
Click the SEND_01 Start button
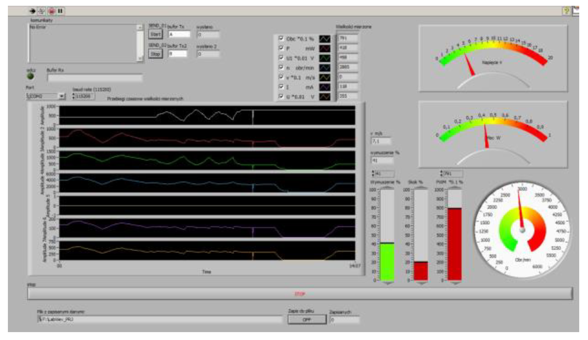click(x=155, y=34)
